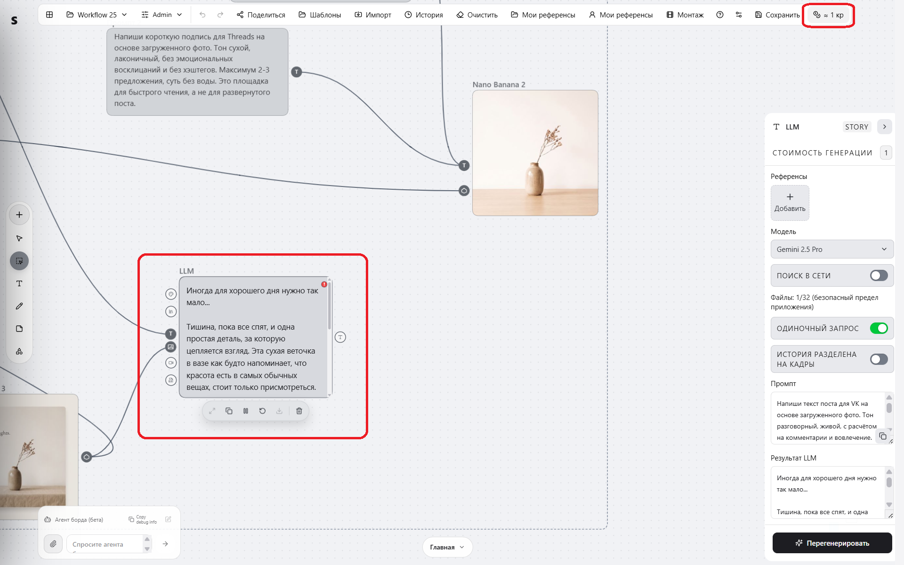Click the Спросите агента input field
The width and height of the screenshot is (904, 565).
[x=105, y=544]
